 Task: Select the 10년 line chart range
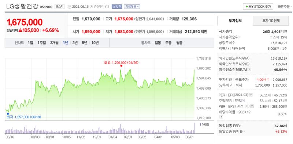tap(95, 43)
